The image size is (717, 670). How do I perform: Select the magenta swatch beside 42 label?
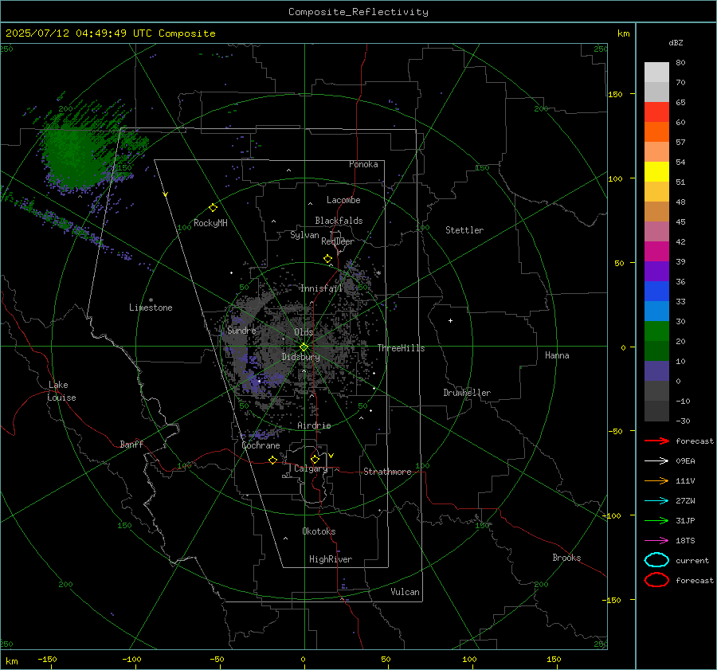[x=656, y=251]
